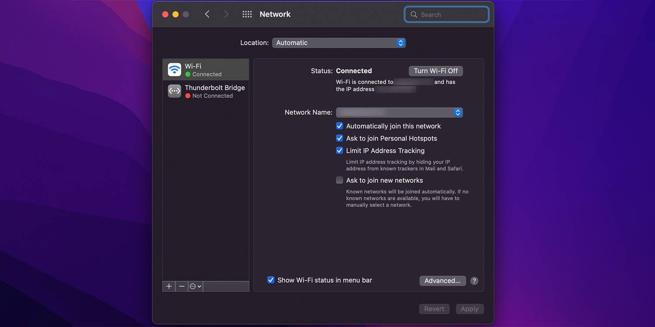Remove the service with the minus button
This screenshot has width=655, height=327.
(182, 286)
